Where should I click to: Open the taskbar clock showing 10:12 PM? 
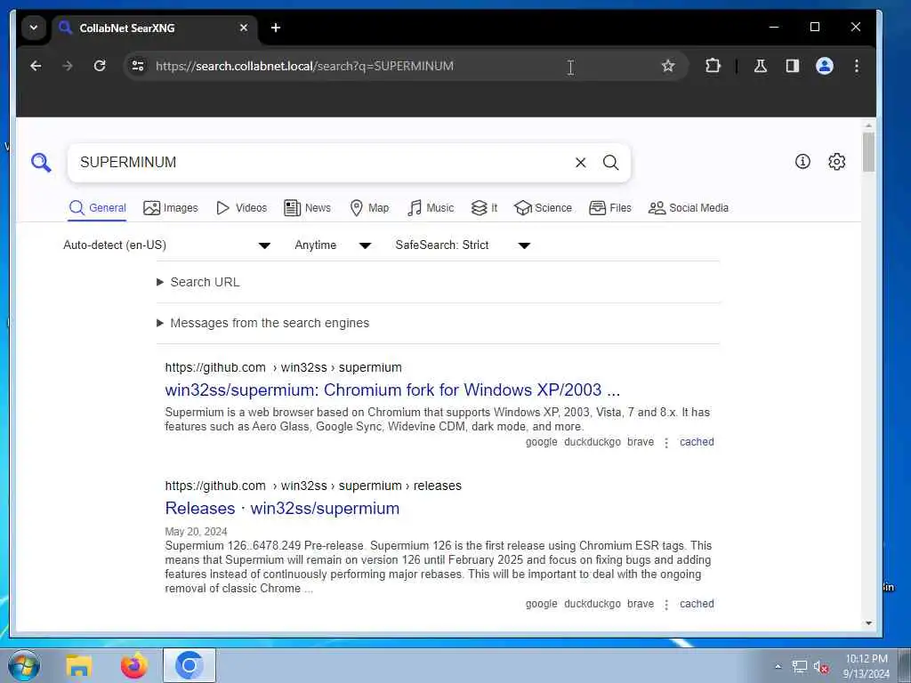click(x=867, y=666)
